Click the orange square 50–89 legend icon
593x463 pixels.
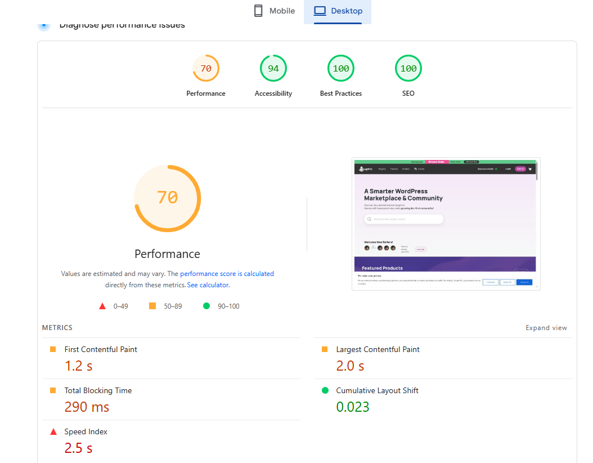pyautogui.click(x=152, y=306)
